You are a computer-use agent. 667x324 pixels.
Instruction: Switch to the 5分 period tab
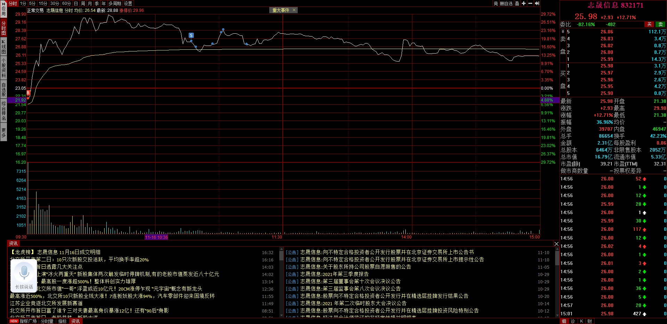(32, 3)
